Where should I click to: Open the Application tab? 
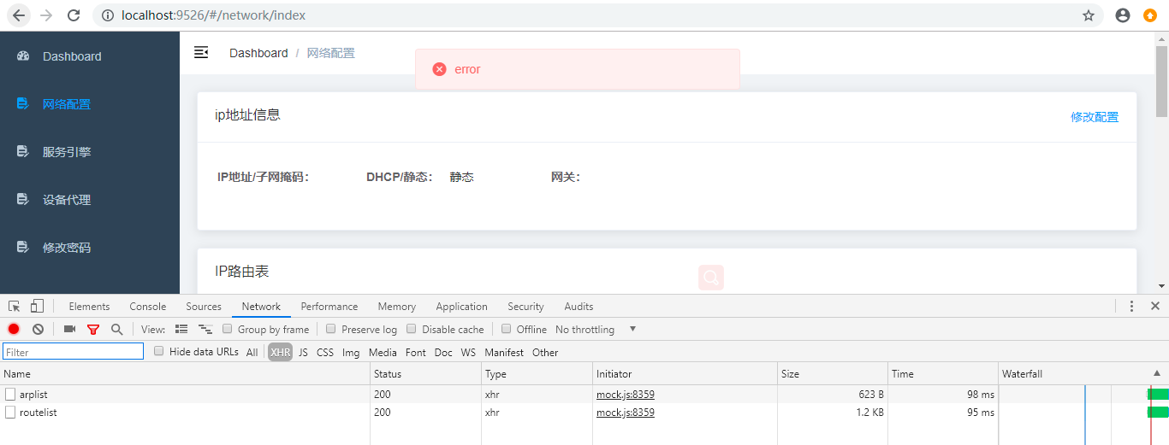tap(461, 307)
